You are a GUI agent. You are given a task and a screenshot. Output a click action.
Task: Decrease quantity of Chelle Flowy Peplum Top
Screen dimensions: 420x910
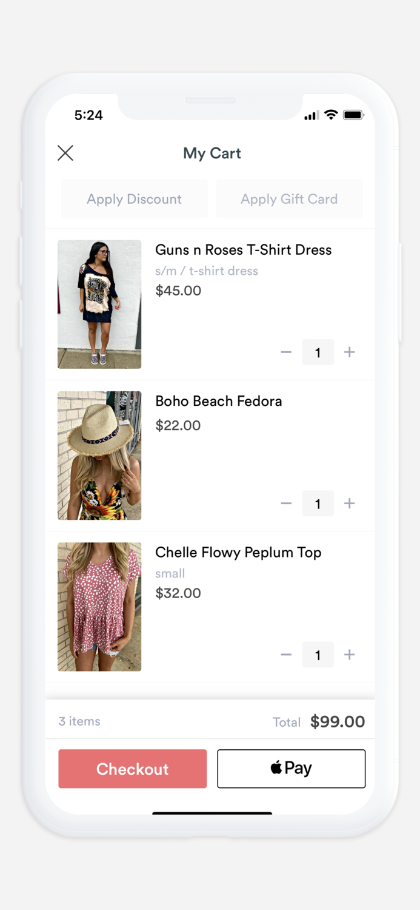coord(286,655)
